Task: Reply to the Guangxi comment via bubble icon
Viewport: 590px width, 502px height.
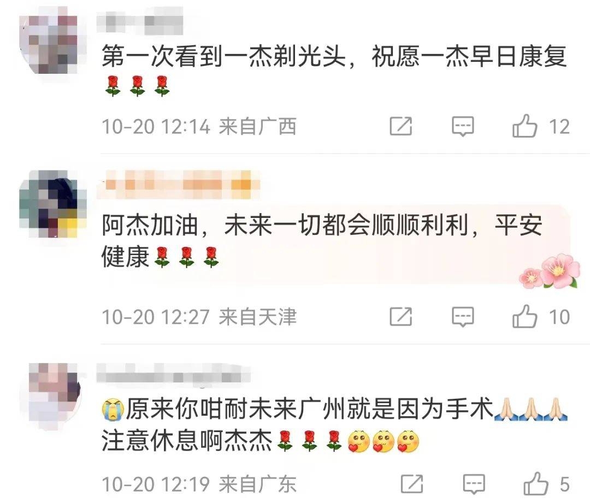Action: (x=463, y=126)
